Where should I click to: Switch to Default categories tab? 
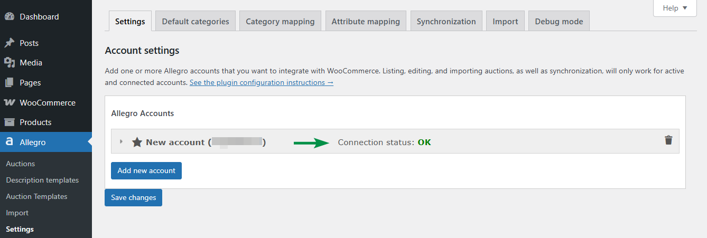coord(196,21)
